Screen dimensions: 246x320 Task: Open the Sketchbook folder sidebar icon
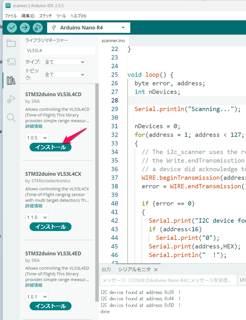(11, 43)
